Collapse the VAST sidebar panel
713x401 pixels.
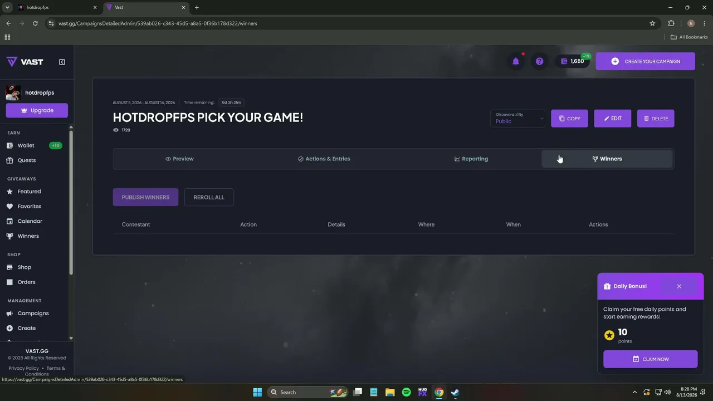(62, 62)
